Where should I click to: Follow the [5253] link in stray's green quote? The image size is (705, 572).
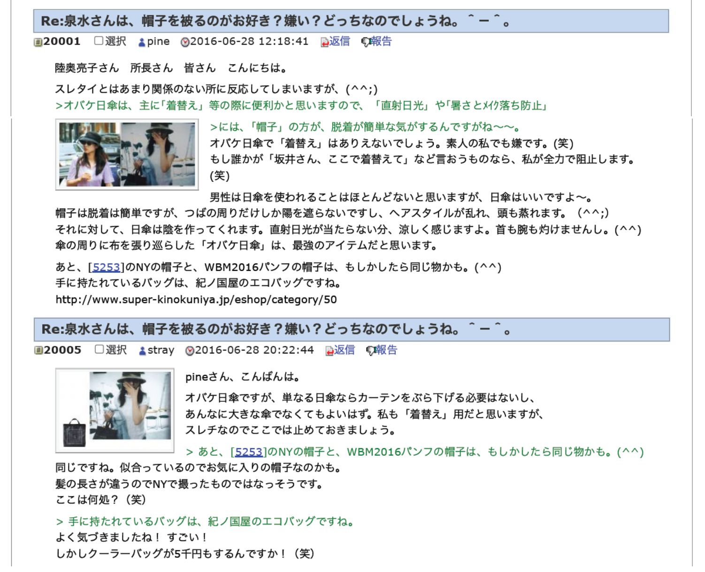[248, 452]
